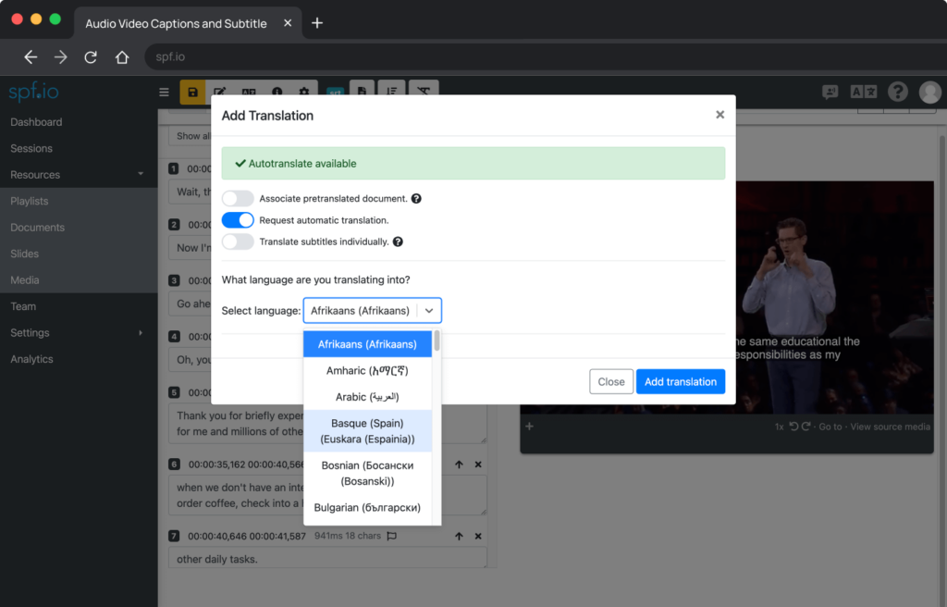Click the language list scrollbar

437,342
